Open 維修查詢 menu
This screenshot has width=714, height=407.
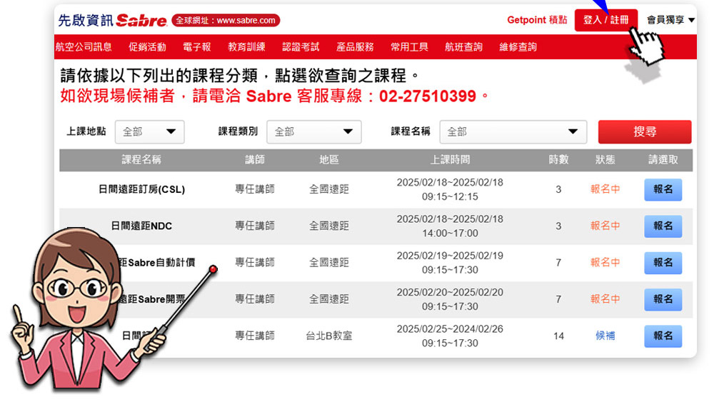coord(518,47)
